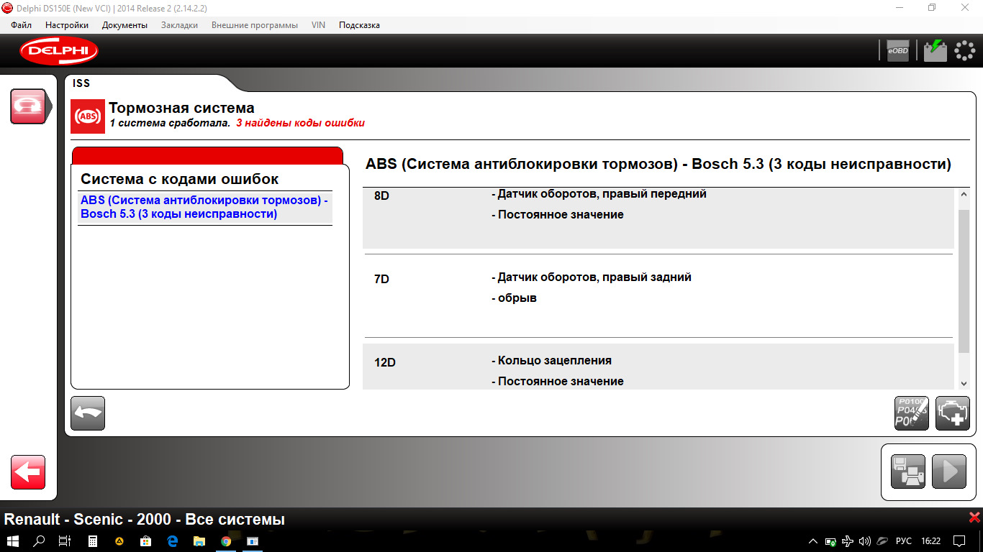
Task: Click the airplane mode tray icon
Action: coord(848,541)
